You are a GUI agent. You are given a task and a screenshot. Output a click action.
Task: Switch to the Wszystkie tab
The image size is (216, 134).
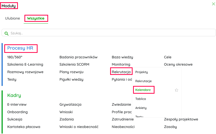tap(36, 18)
